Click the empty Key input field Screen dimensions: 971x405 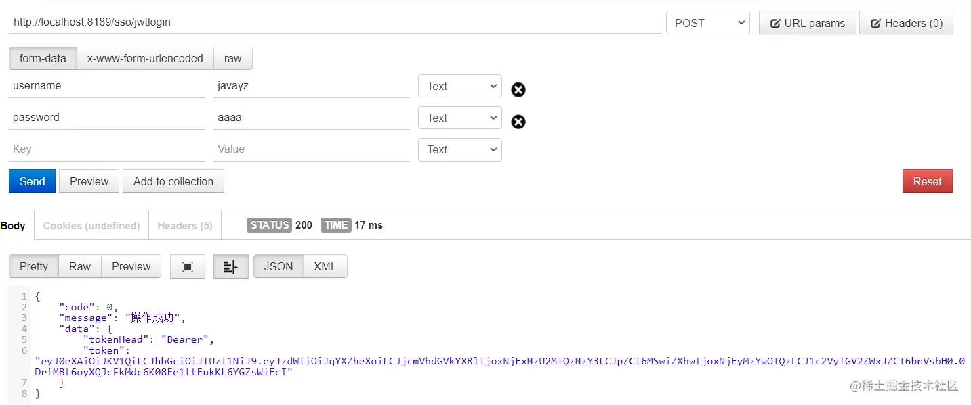pos(107,149)
